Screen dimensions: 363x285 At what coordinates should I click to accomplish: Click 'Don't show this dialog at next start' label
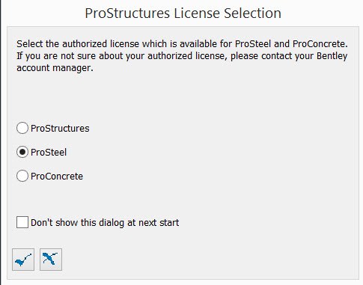tap(105, 222)
